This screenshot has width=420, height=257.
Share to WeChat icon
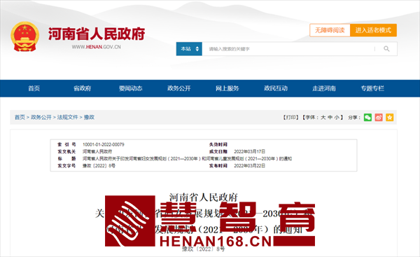tap(367, 118)
